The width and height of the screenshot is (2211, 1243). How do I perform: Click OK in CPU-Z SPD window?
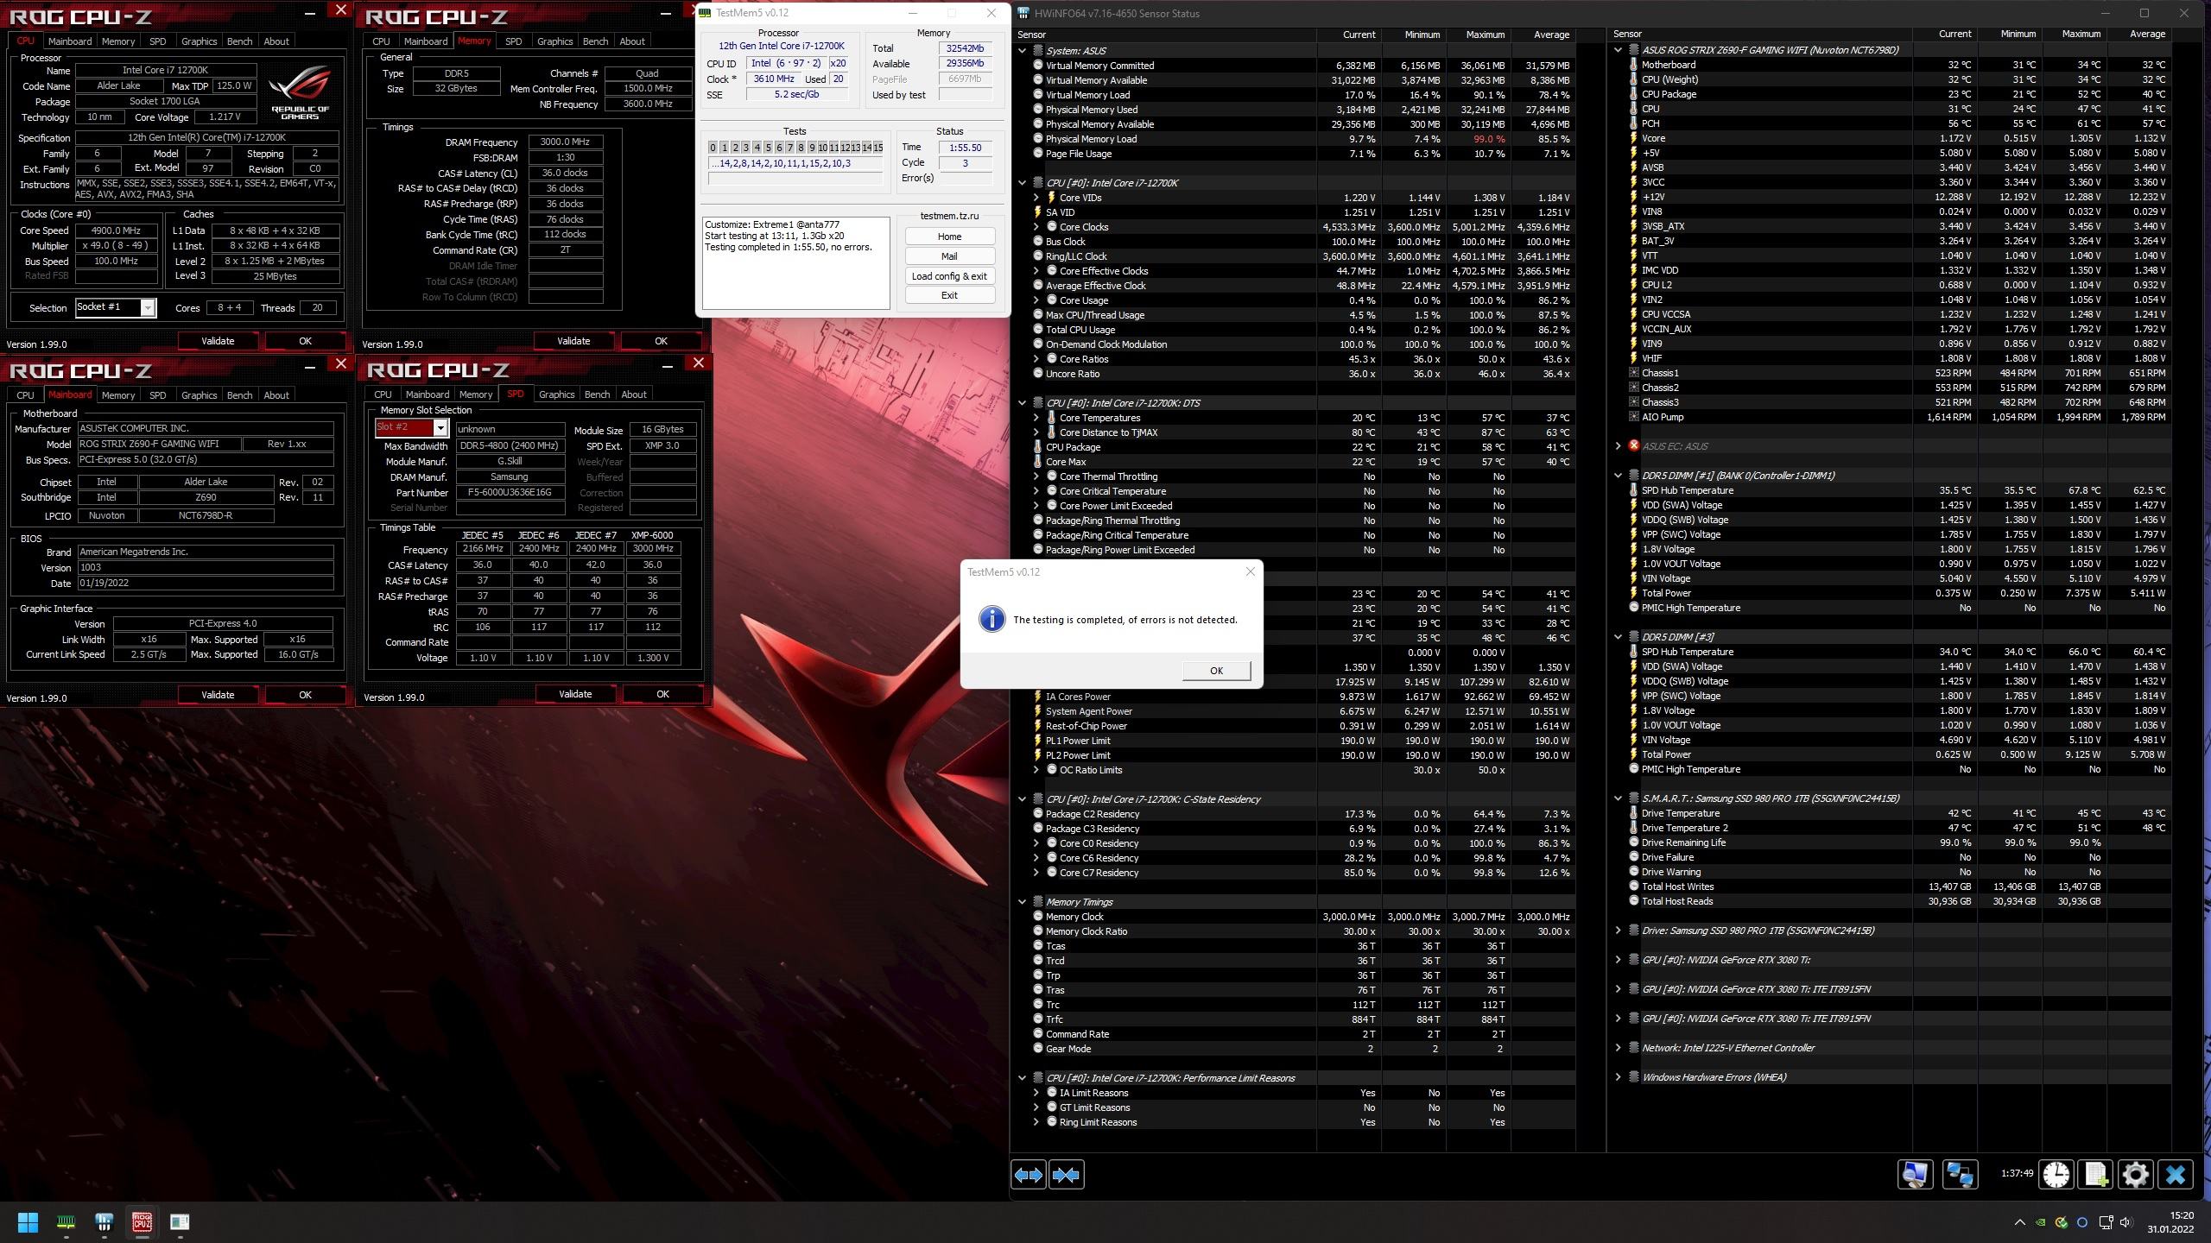click(x=662, y=694)
